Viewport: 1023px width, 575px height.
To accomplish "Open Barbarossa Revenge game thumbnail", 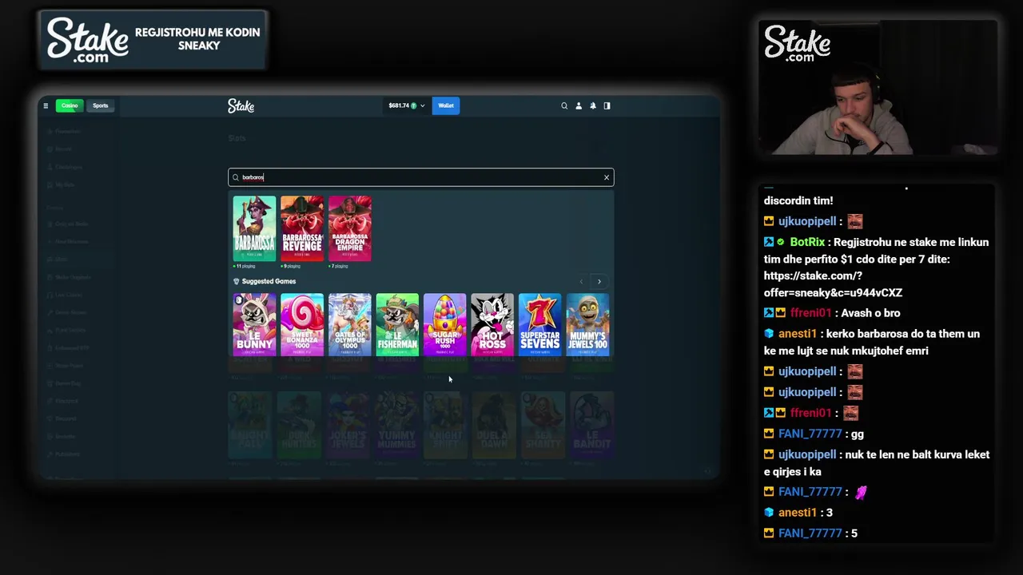I will (x=302, y=228).
